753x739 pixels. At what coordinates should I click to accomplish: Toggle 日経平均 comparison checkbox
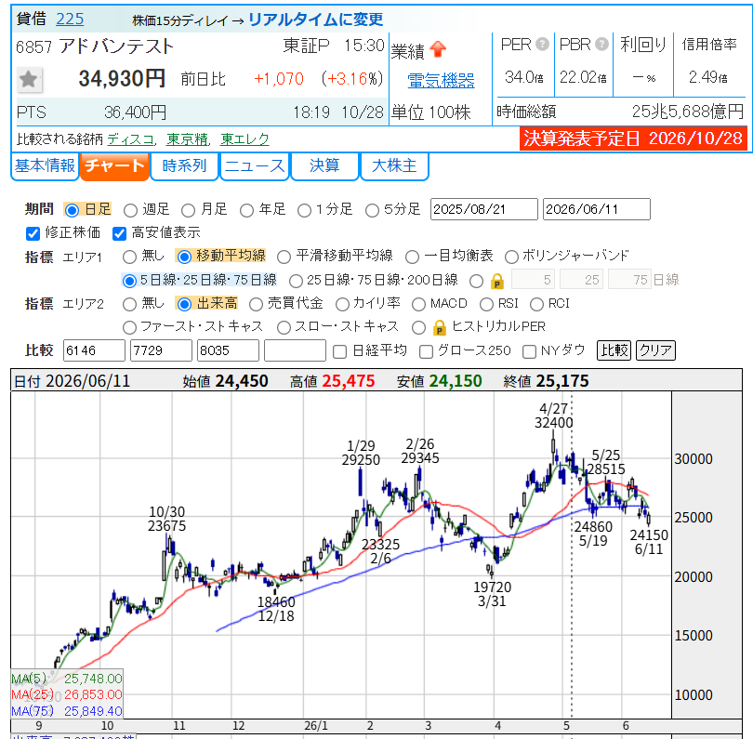(339, 351)
